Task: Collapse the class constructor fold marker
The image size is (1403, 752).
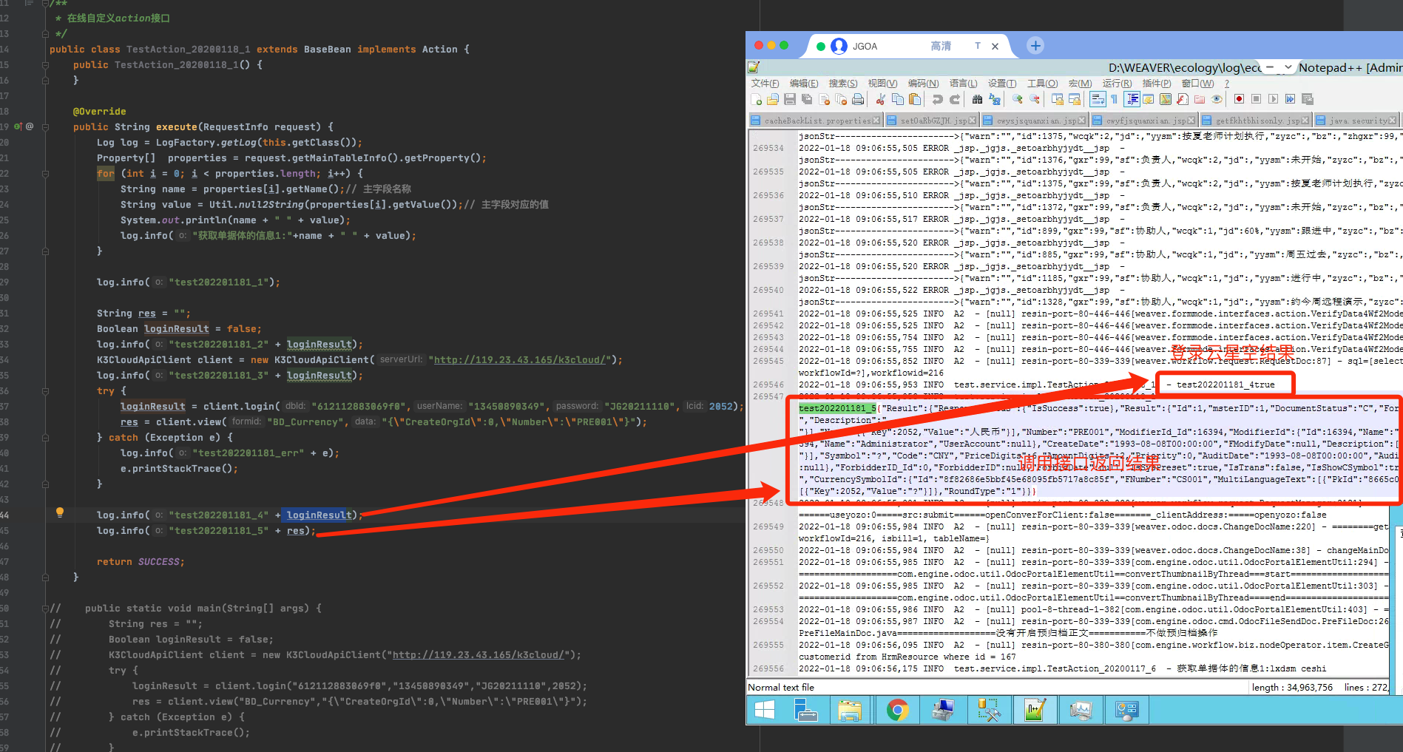Action: (x=45, y=64)
